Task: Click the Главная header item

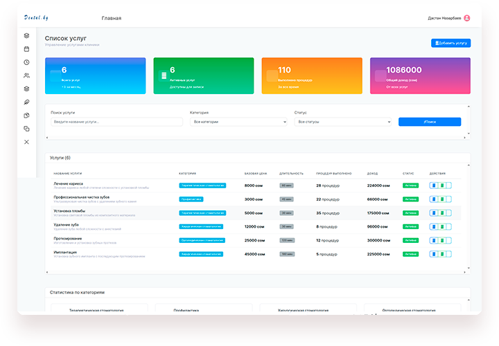Action: pos(111,18)
